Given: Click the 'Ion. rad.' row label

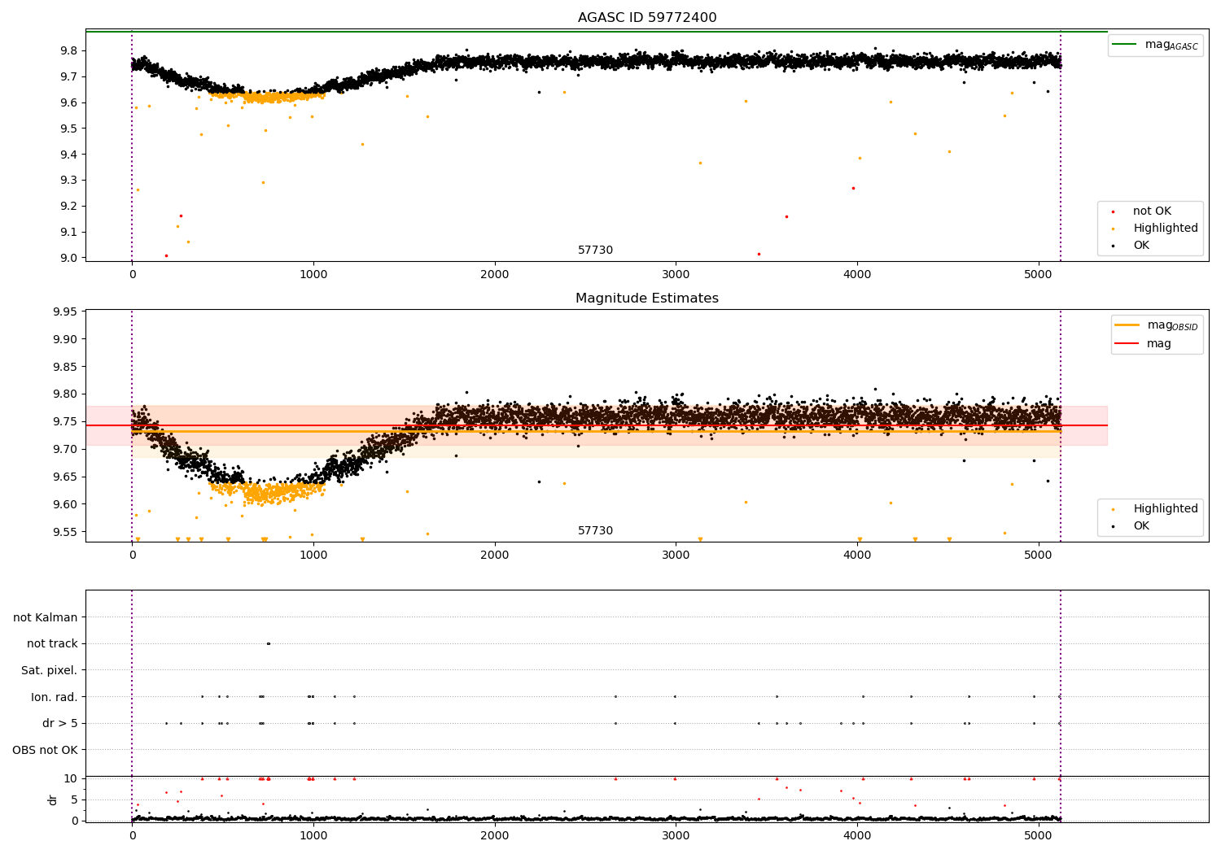Looking at the screenshot, I should pos(55,697).
